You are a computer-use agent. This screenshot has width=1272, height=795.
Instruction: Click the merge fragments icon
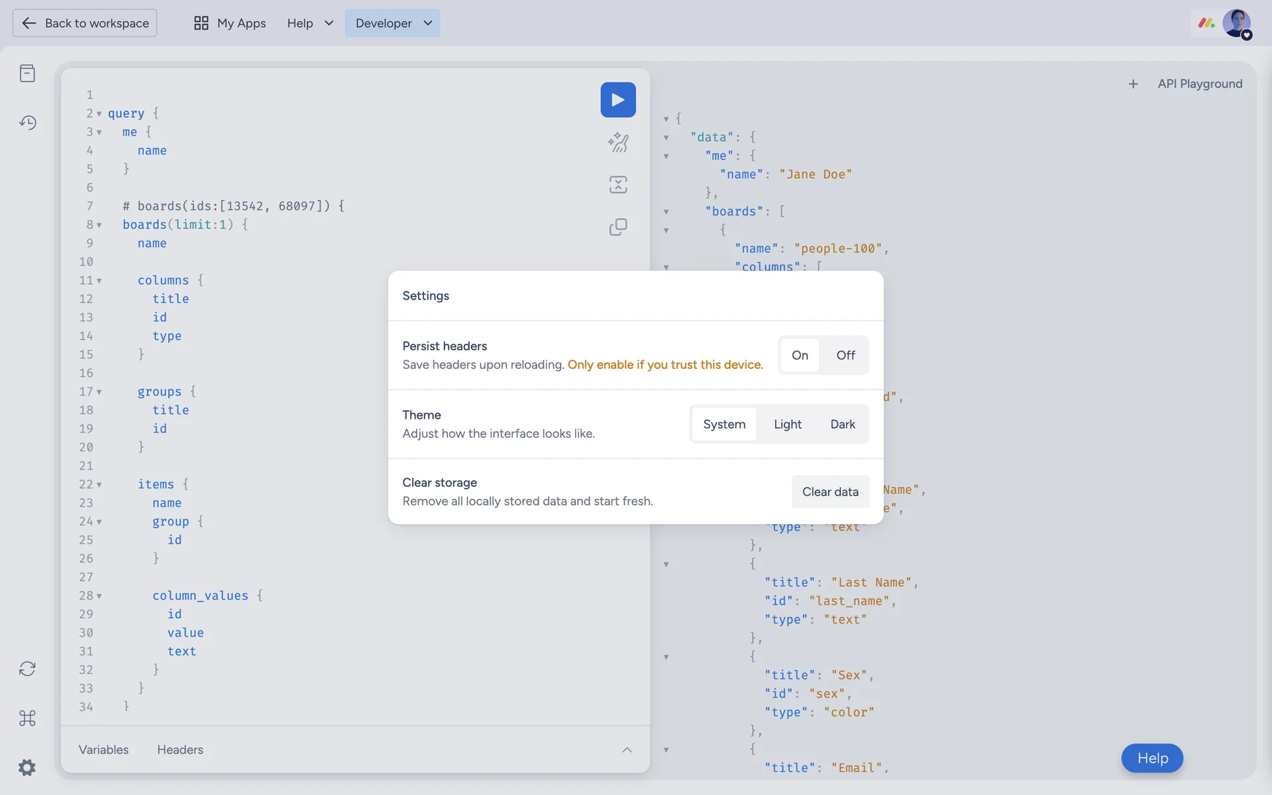pos(617,185)
